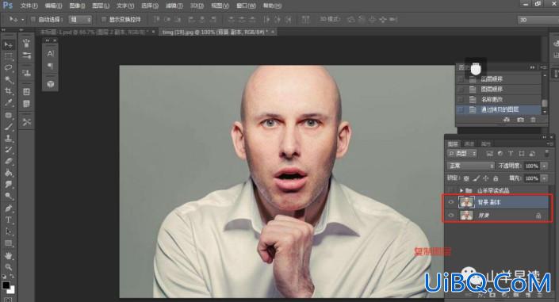Viewport: 559px width, 302px height.
Task: Toggle Auto-Select checkbox in options bar
Action: coord(33,19)
